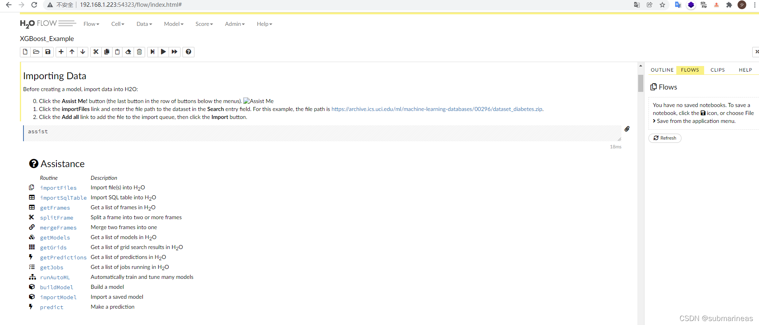Click the importFiles routine link
Screen dimensions: 759x325
[58, 188]
